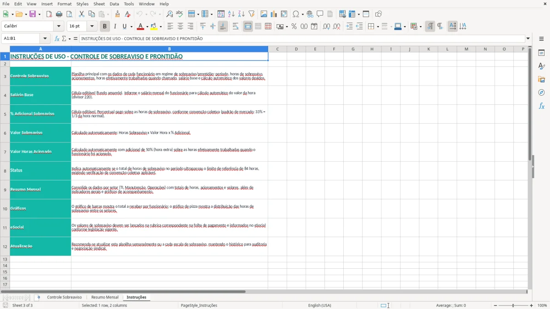The height and width of the screenshot is (309, 550).
Task: Sort descending
Action: pos(242,14)
